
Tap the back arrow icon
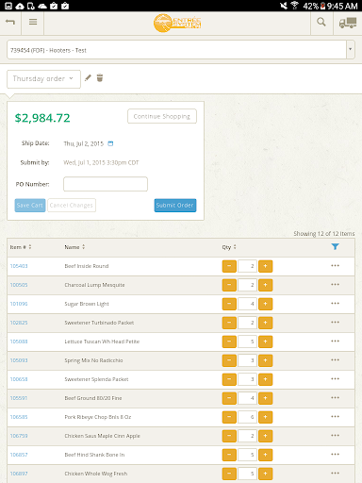(10, 22)
